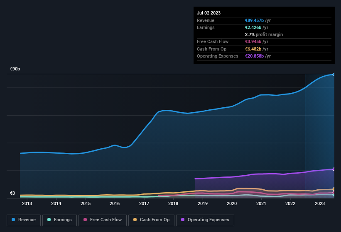Click the 2013 x-axis label
Viewport: 341px width, 232px height.
(27, 203)
